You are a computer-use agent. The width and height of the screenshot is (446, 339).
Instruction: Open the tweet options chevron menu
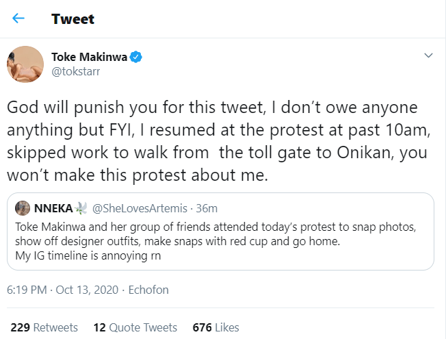pyautogui.click(x=428, y=55)
